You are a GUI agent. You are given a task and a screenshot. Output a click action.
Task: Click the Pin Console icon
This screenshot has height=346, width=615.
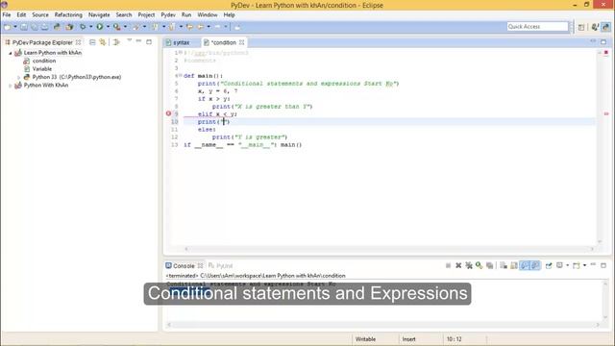click(x=549, y=265)
